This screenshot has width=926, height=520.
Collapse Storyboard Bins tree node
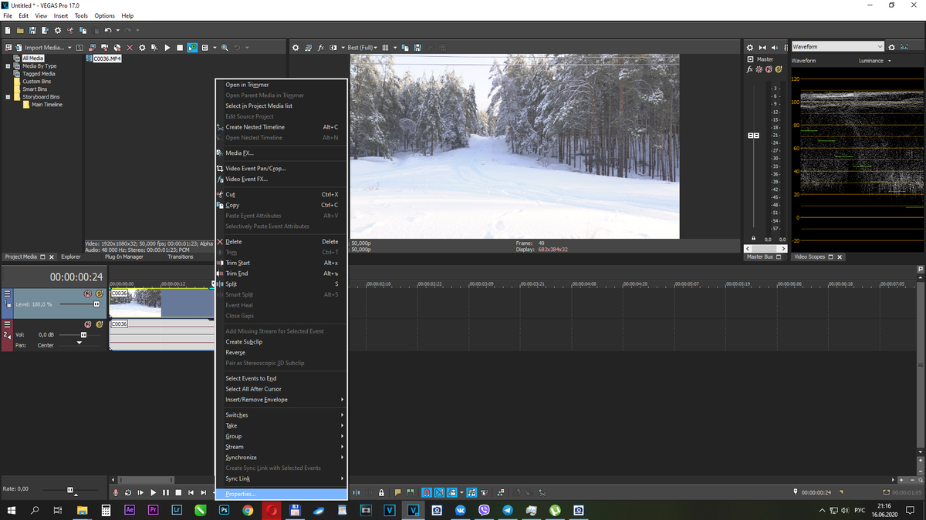pos(8,97)
